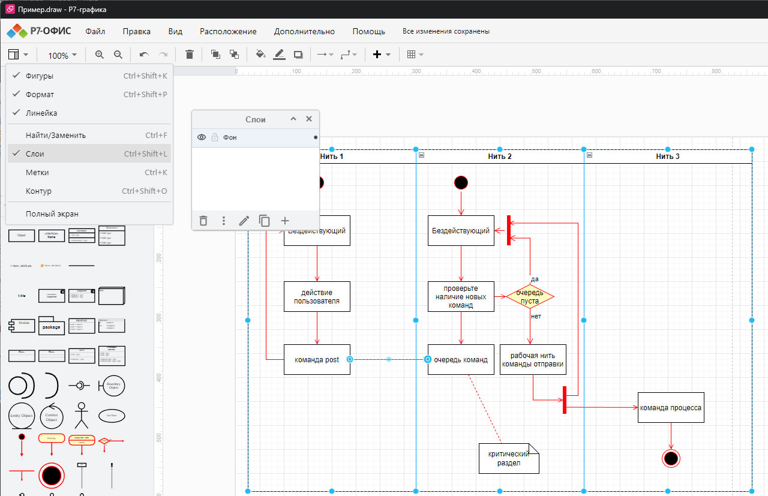This screenshot has width=768, height=496.
Task: Click the shadow toggle icon in toolbar
Action: [298, 55]
